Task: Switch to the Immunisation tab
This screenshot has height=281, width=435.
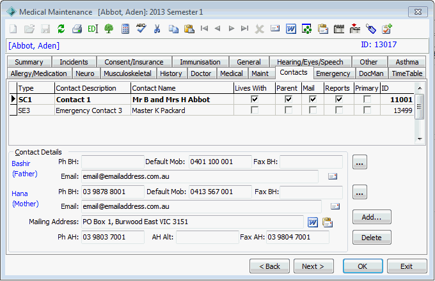Action: click(x=200, y=62)
